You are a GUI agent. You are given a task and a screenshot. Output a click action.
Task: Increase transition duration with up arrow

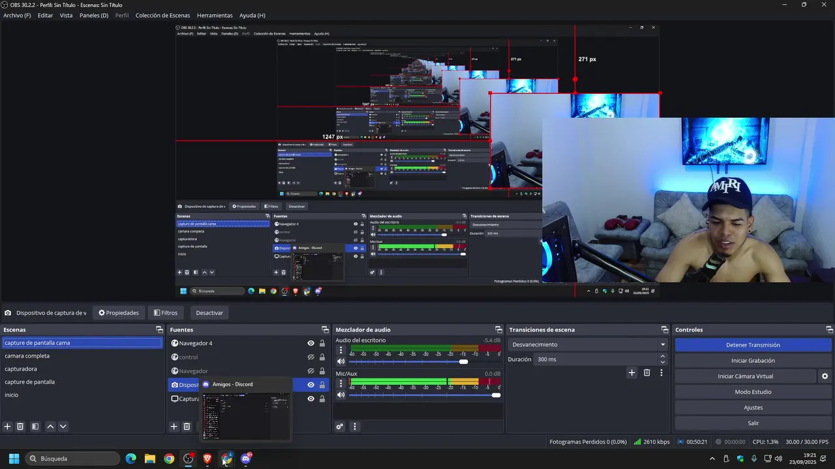click(x=663, y=356)
